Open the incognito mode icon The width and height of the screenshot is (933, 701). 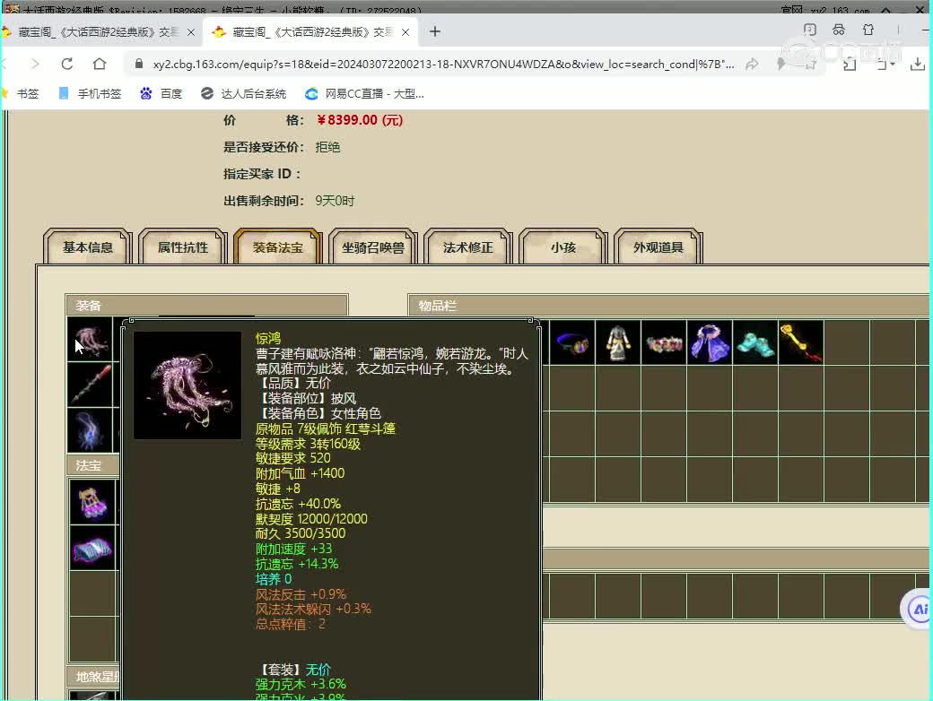(x=839, y=30)
